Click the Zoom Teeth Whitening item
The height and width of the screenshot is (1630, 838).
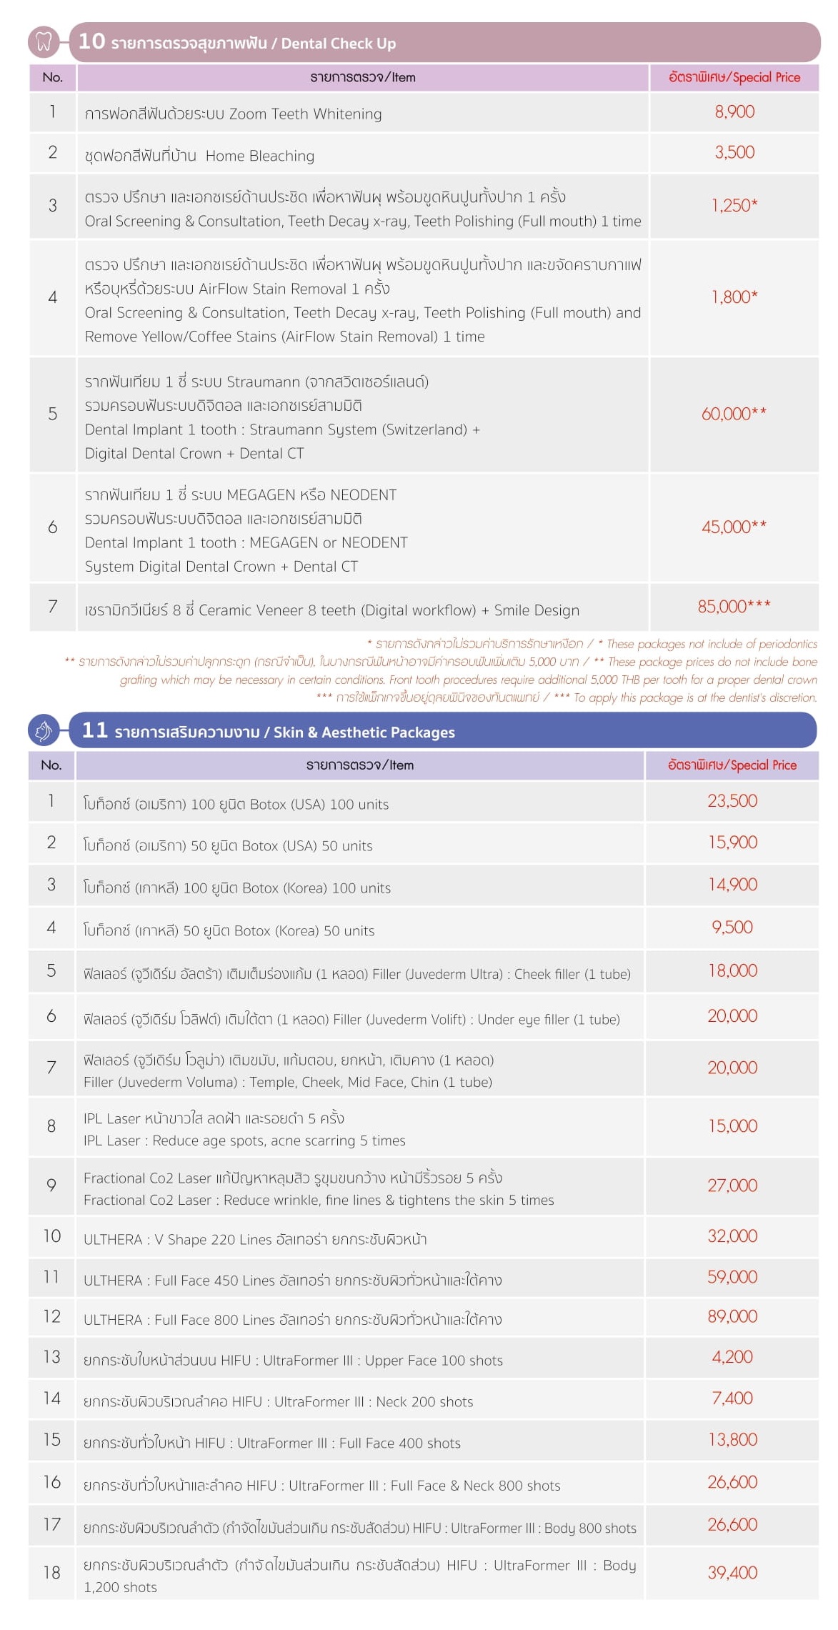(x=233, y=114)
